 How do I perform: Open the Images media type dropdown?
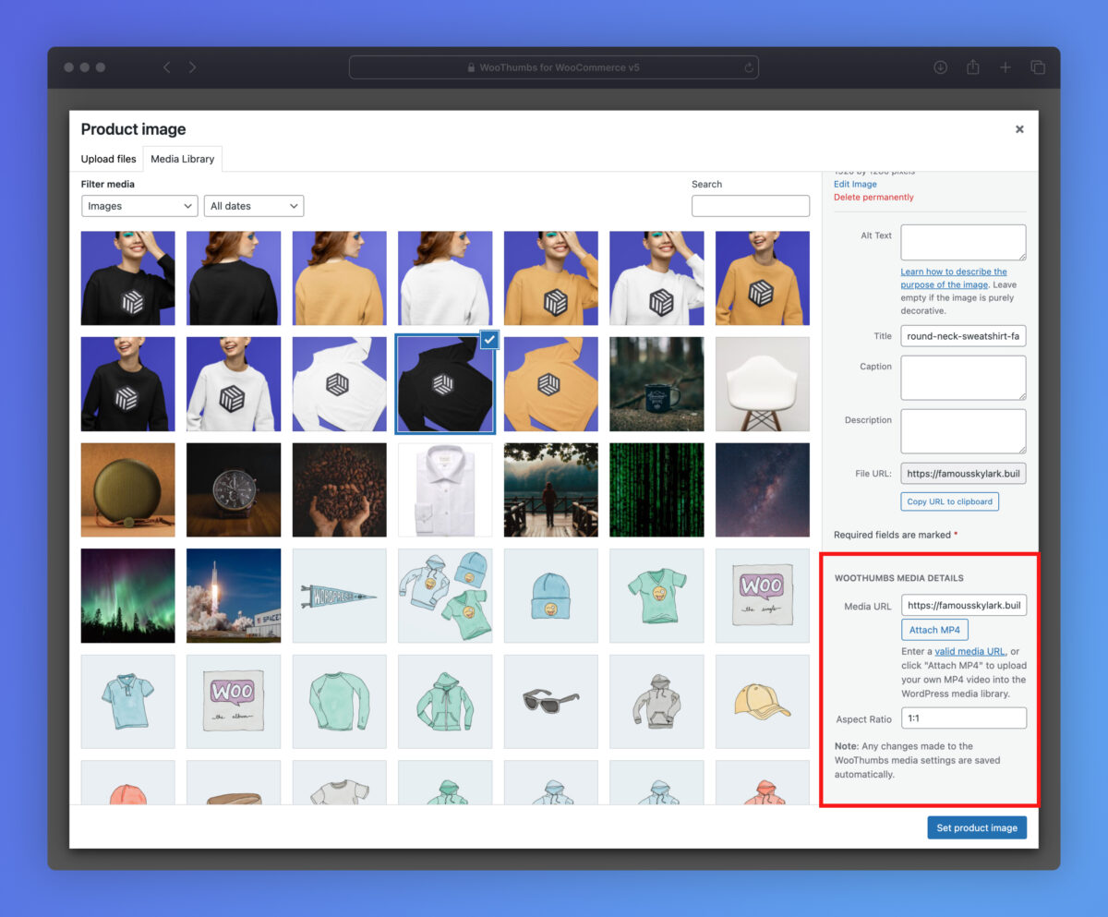click(139, 206)
